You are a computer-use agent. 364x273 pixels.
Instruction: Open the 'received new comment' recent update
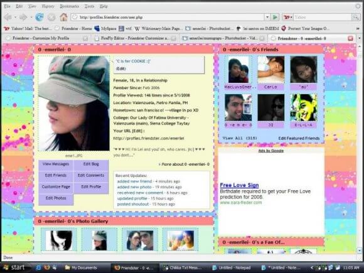[x=140, y=193]
